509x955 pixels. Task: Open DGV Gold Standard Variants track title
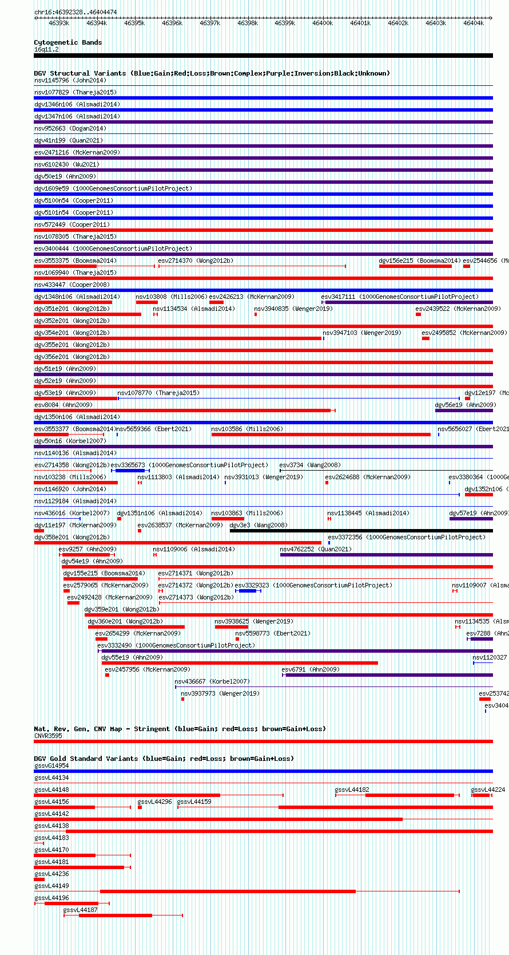pos(164,759)
